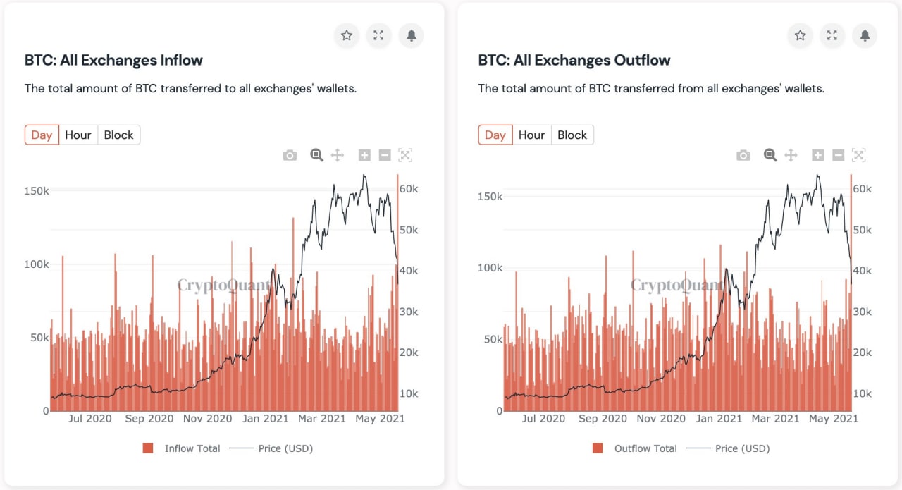
Task: Click Outflow Total legend color swatch
Action: [x=598, y=448]
